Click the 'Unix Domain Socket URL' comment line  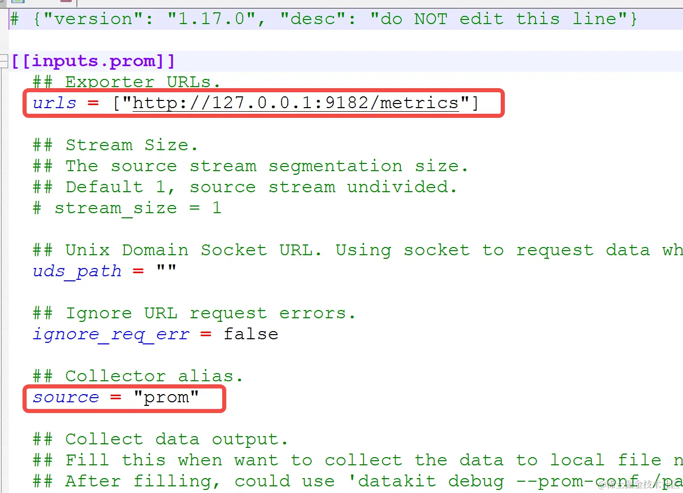coord(358,250)
